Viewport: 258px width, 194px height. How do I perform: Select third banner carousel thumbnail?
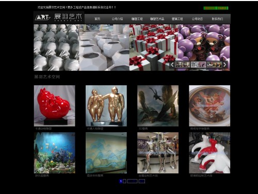[214, 64]
